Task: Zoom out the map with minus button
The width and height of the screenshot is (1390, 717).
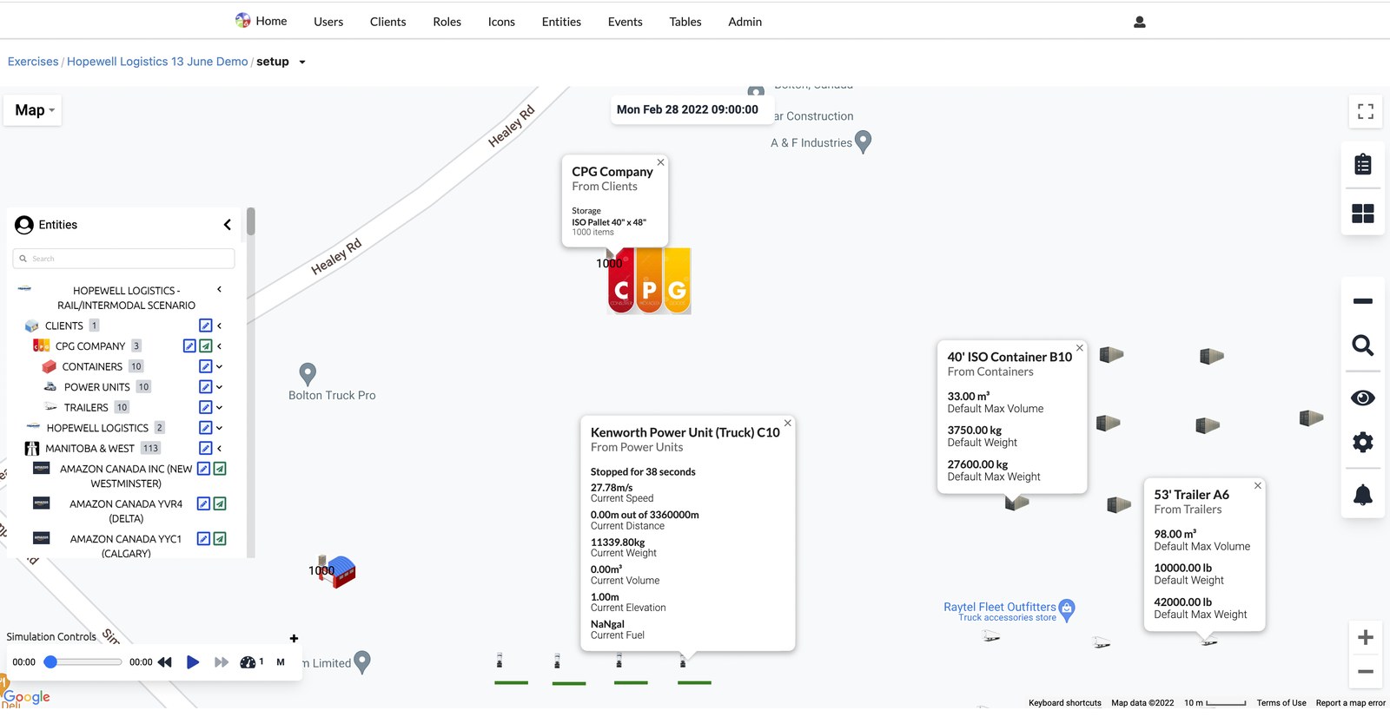Action: click(1366, 671)
